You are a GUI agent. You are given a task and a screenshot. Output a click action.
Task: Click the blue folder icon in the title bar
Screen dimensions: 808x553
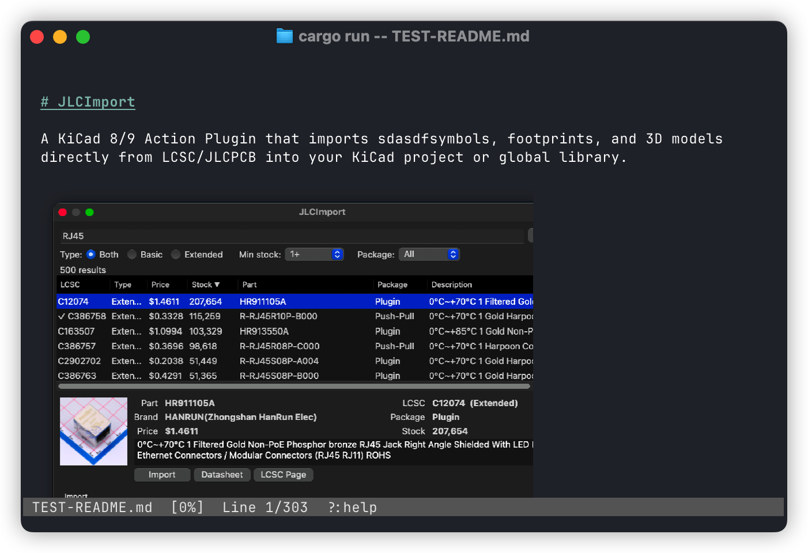coord(284,36)
